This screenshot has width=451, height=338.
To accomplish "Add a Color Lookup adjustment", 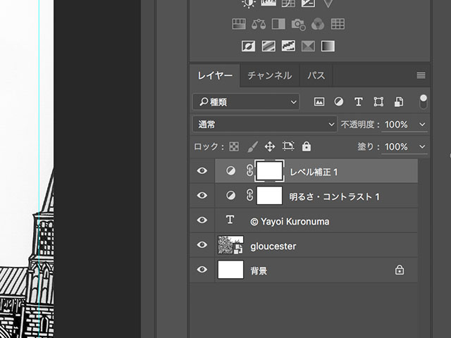I will (338, 24).
